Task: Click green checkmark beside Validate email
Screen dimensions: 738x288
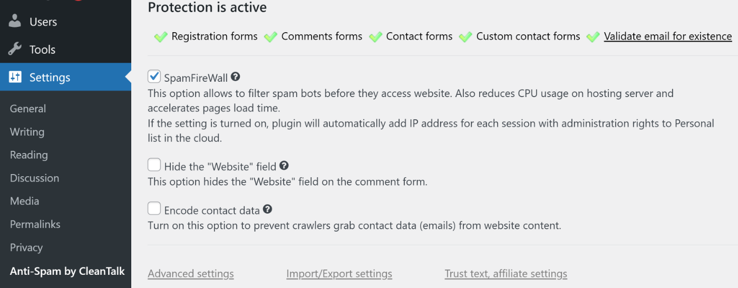Action: pos(593,37)
